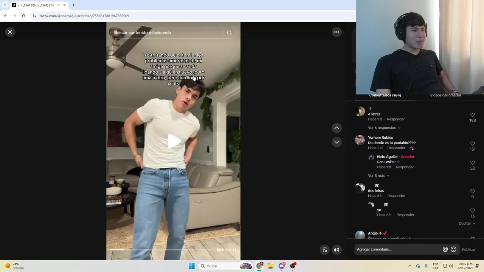
Task: Close the cris_8341 browser tab
Action: tap(64, 5)
